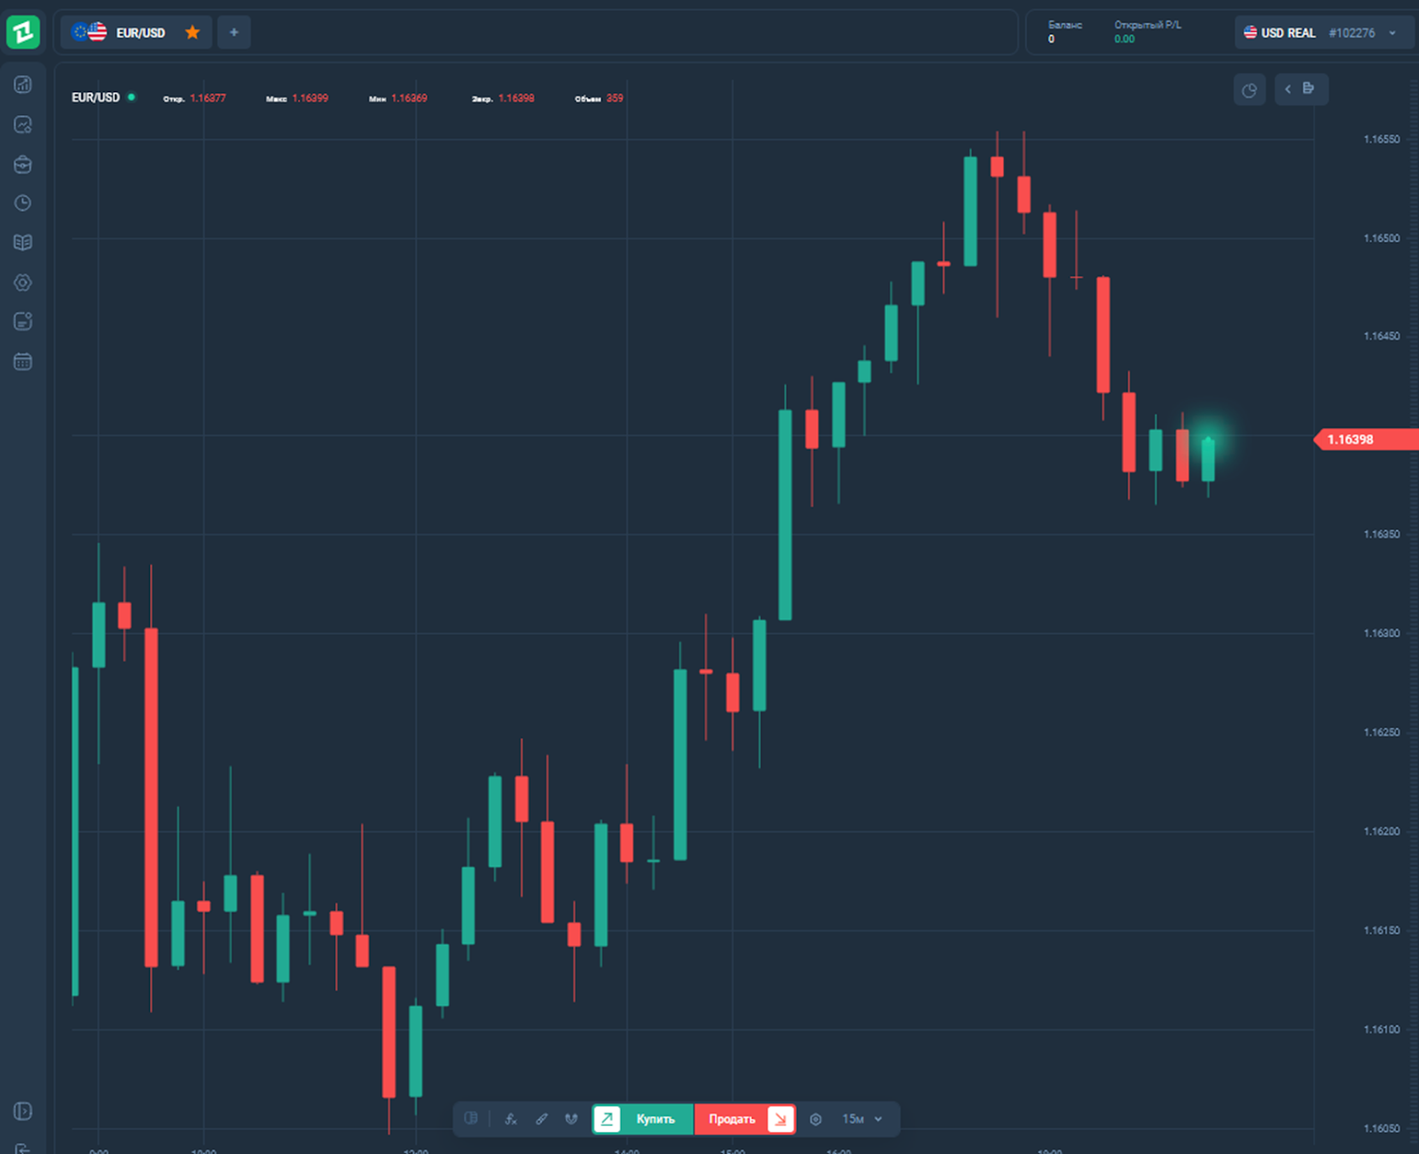Open the briefcase portfolio icon in sidebar
Viewport: 1419px width, 1154px height.
[23, 164]
